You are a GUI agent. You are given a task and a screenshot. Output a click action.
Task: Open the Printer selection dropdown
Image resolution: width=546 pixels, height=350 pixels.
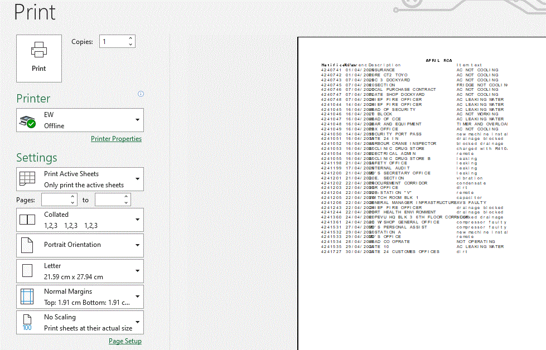click(137, 119)
